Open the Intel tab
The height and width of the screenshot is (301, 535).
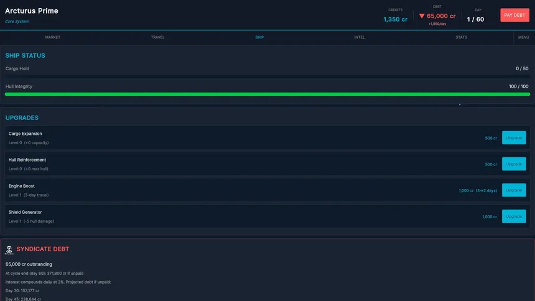click(x=360, y=37)
